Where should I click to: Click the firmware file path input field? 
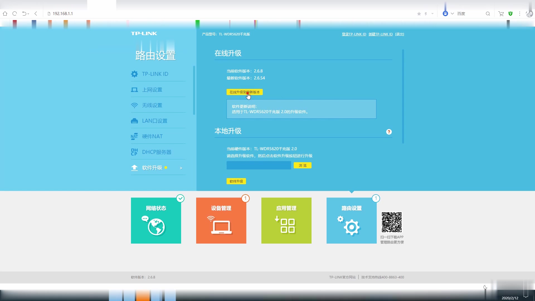(259, 165)
